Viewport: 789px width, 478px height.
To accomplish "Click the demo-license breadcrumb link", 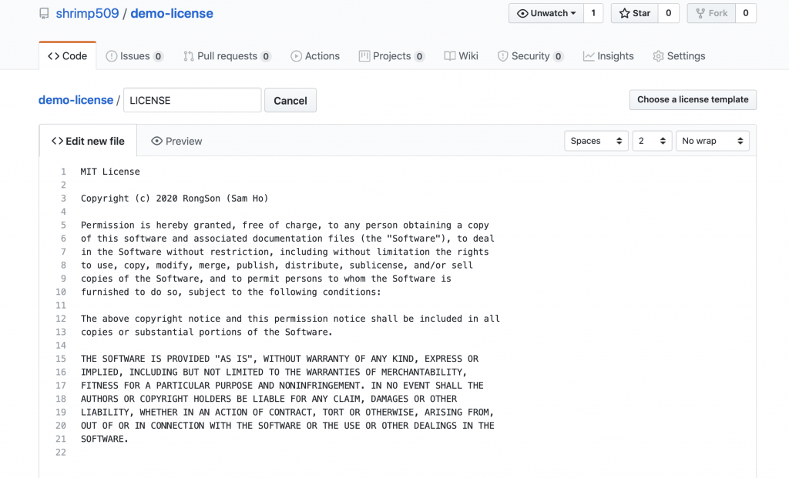I will [76, 100].
